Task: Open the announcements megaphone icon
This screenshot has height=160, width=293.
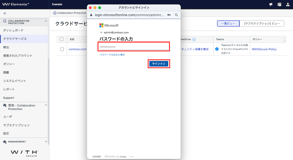Action: click(x=271, y=4)
